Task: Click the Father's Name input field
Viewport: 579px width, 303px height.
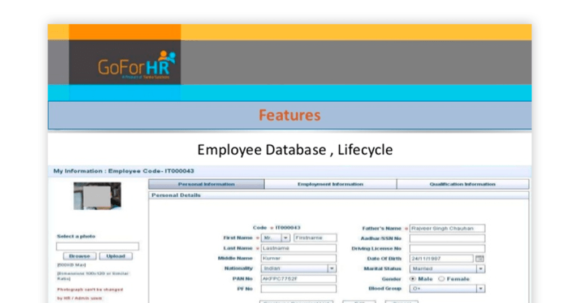Action: click(447, 228)
